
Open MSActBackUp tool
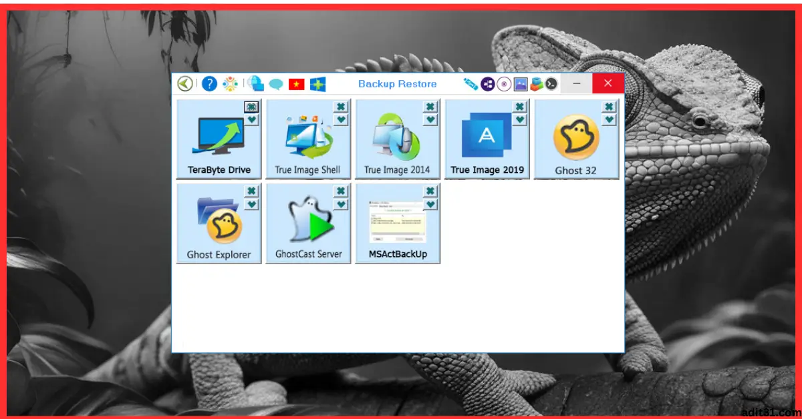pyautogui.click(x=398, y=224)
